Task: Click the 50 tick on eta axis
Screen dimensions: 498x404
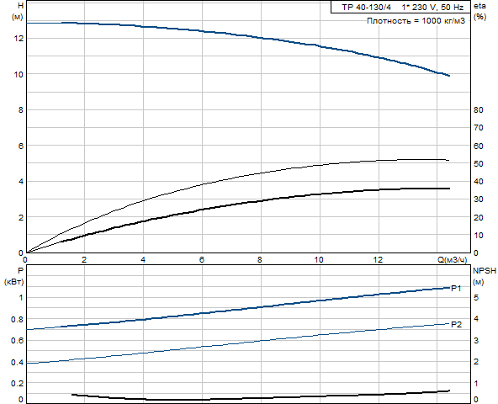Action: click(479, 163)
